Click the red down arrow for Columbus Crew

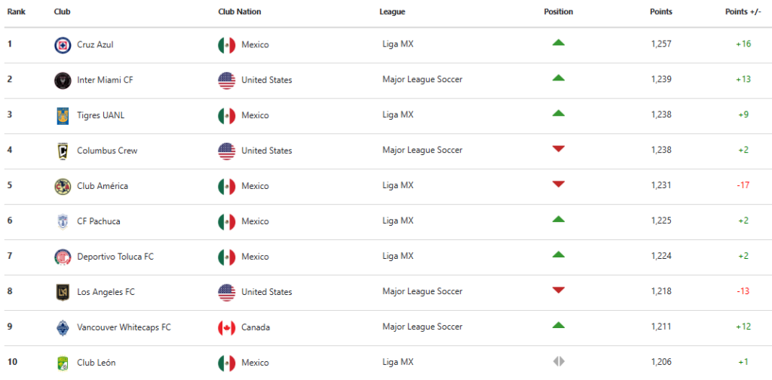(x=559, y=149)
